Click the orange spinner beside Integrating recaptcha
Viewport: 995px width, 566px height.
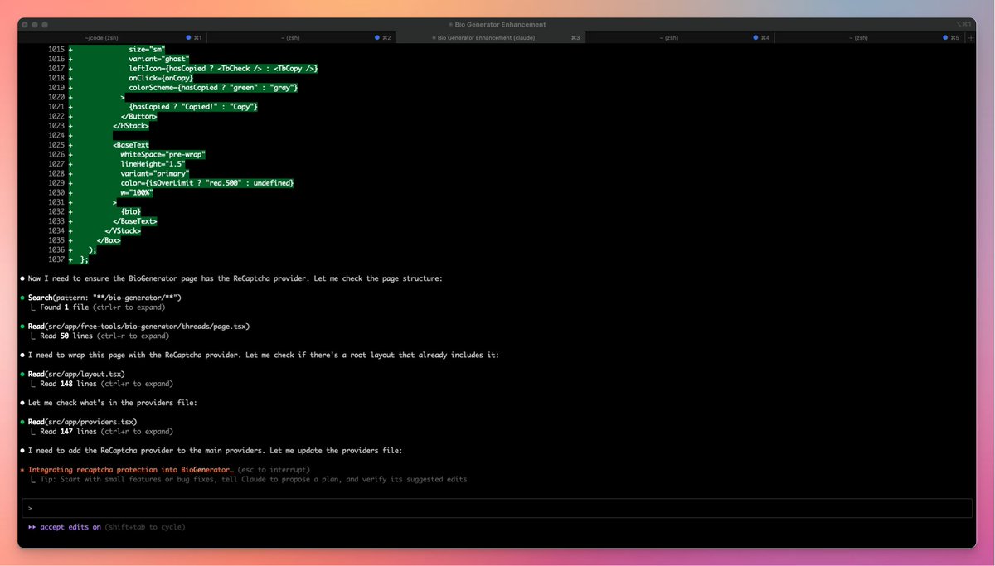(24, 469)
